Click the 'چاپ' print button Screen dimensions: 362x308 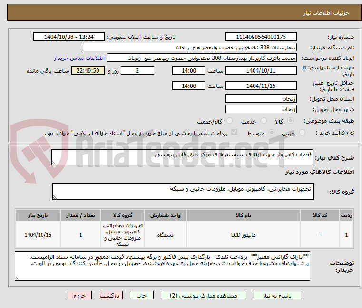pyautogui.click(x=142, y=295)
